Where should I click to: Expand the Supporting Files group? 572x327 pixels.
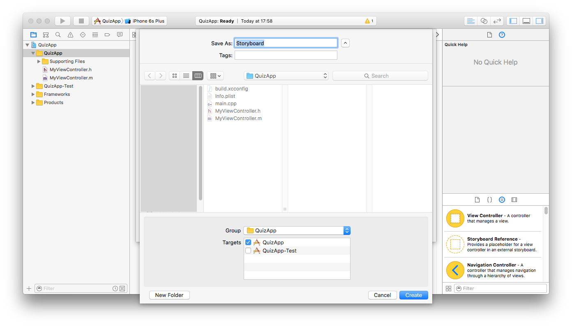(39, 61)
